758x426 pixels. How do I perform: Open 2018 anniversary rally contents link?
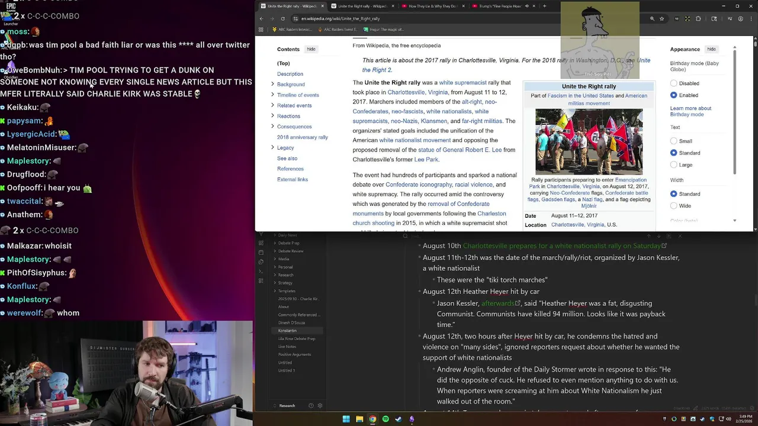coord(302,137)
